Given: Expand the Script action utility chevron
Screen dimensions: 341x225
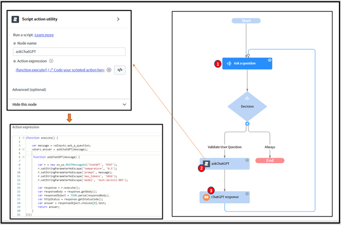Looking at the screenshot, I should pyautogui.click(x=118, y=19).
